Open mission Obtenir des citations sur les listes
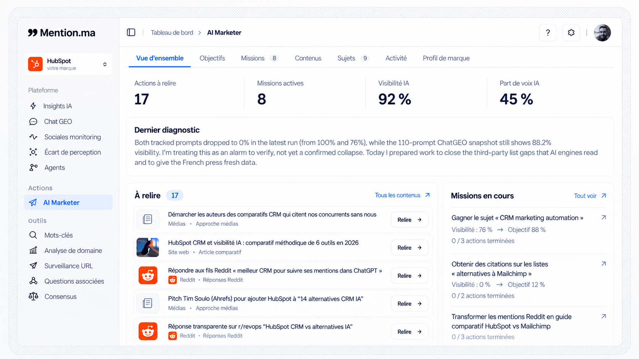 click(x=500, y=269)
